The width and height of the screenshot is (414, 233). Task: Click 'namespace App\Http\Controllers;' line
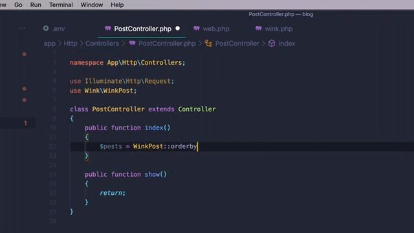[127, 63]
